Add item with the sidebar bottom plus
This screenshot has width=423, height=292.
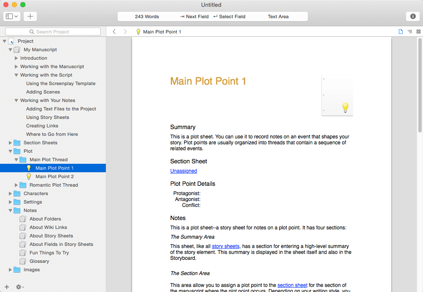(6, 287)
